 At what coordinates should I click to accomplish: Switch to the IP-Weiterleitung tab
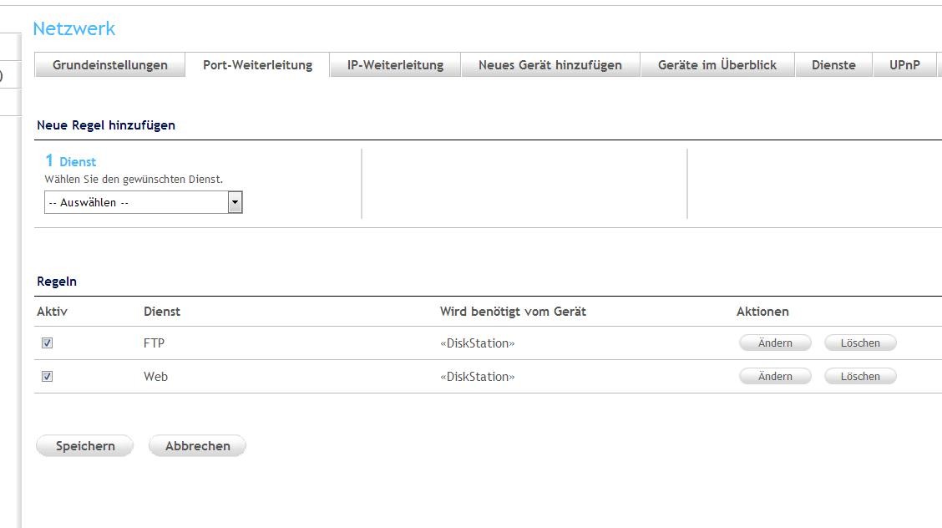tap(395, 65)
